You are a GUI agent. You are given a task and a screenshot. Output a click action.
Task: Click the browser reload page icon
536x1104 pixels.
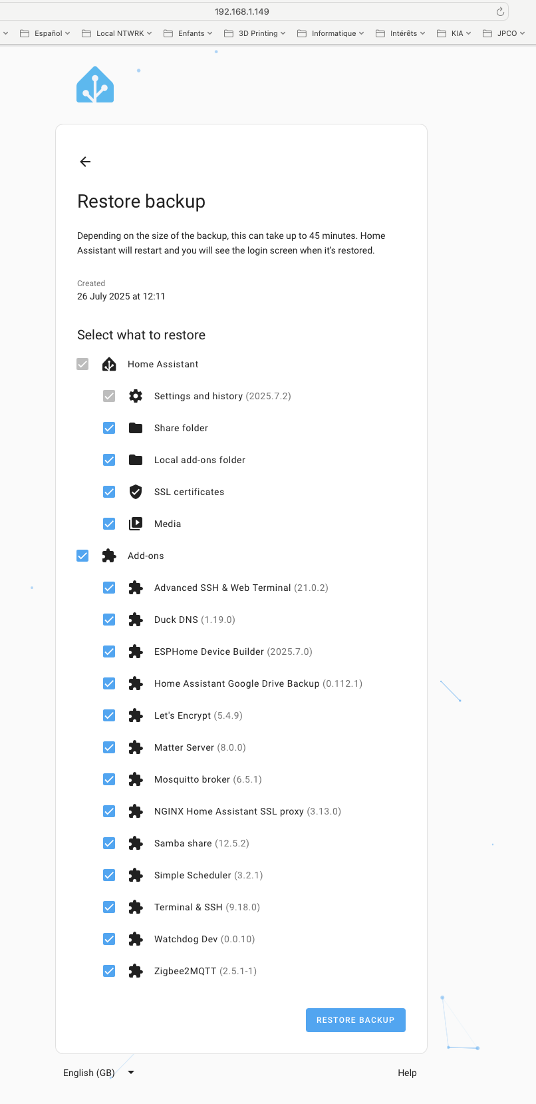pyautogui.click(x=500, y=11)
